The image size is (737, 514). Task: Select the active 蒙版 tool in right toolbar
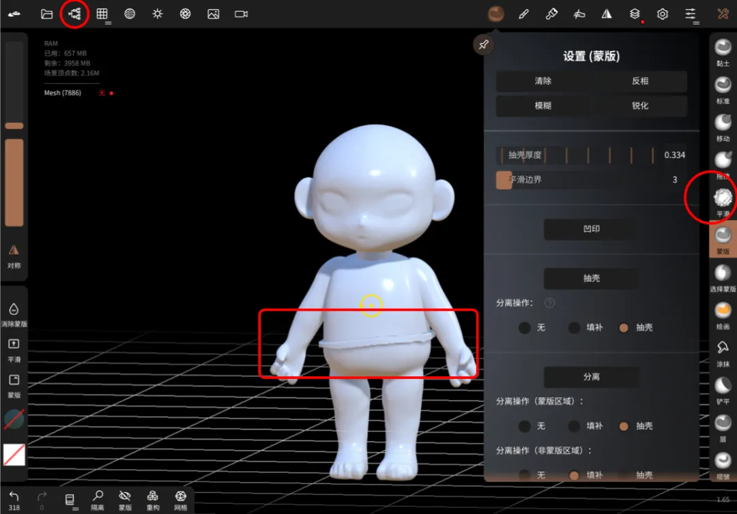tap(723, 241)
